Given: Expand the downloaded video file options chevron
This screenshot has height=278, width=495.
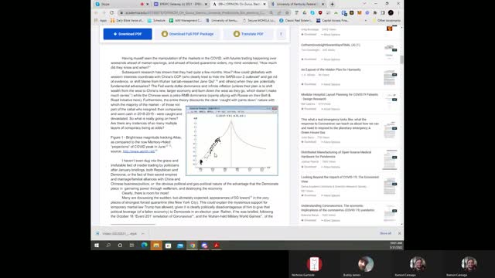Looking at the screenshot, I should (x=143, y=233).
